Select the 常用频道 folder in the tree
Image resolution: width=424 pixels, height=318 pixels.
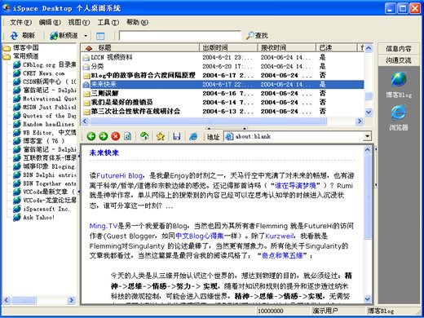pyautogui.click(x=26, y=56)
